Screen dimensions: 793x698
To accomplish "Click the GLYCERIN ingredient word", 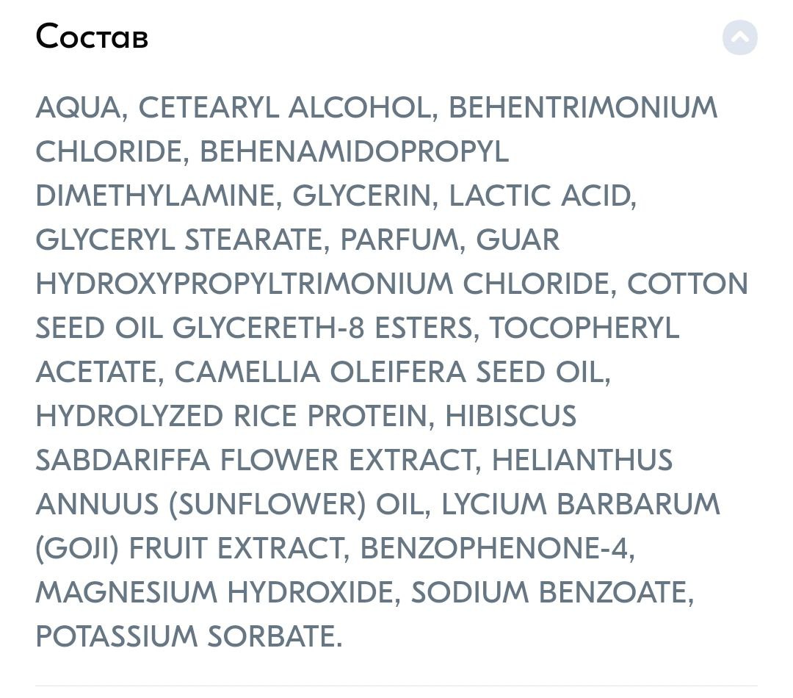I will click(x=361, y=196).
